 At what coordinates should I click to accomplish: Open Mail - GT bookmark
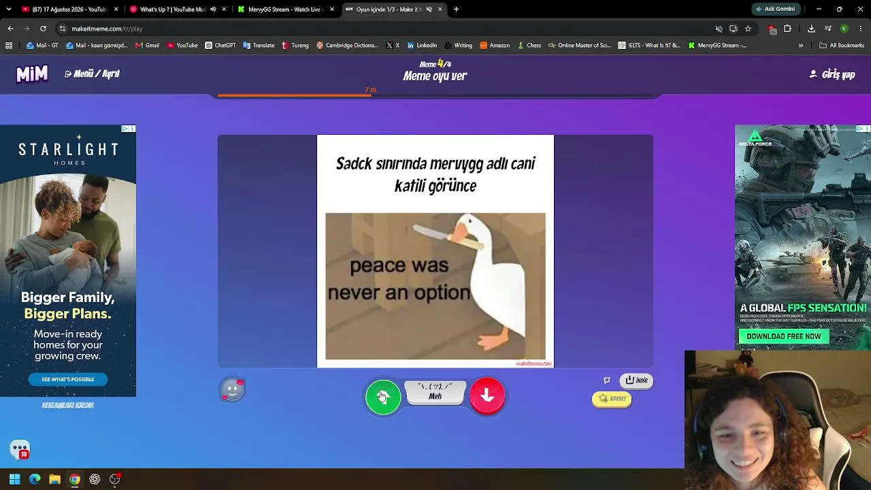[42, 46]
